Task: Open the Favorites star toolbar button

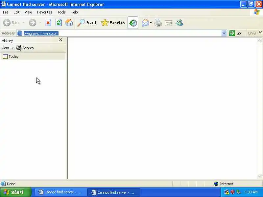Action: pos(113,23)
